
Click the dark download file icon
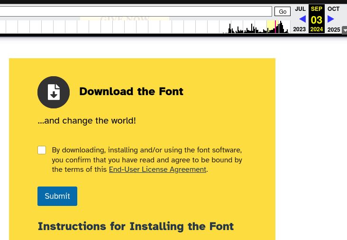click(54, 92)
